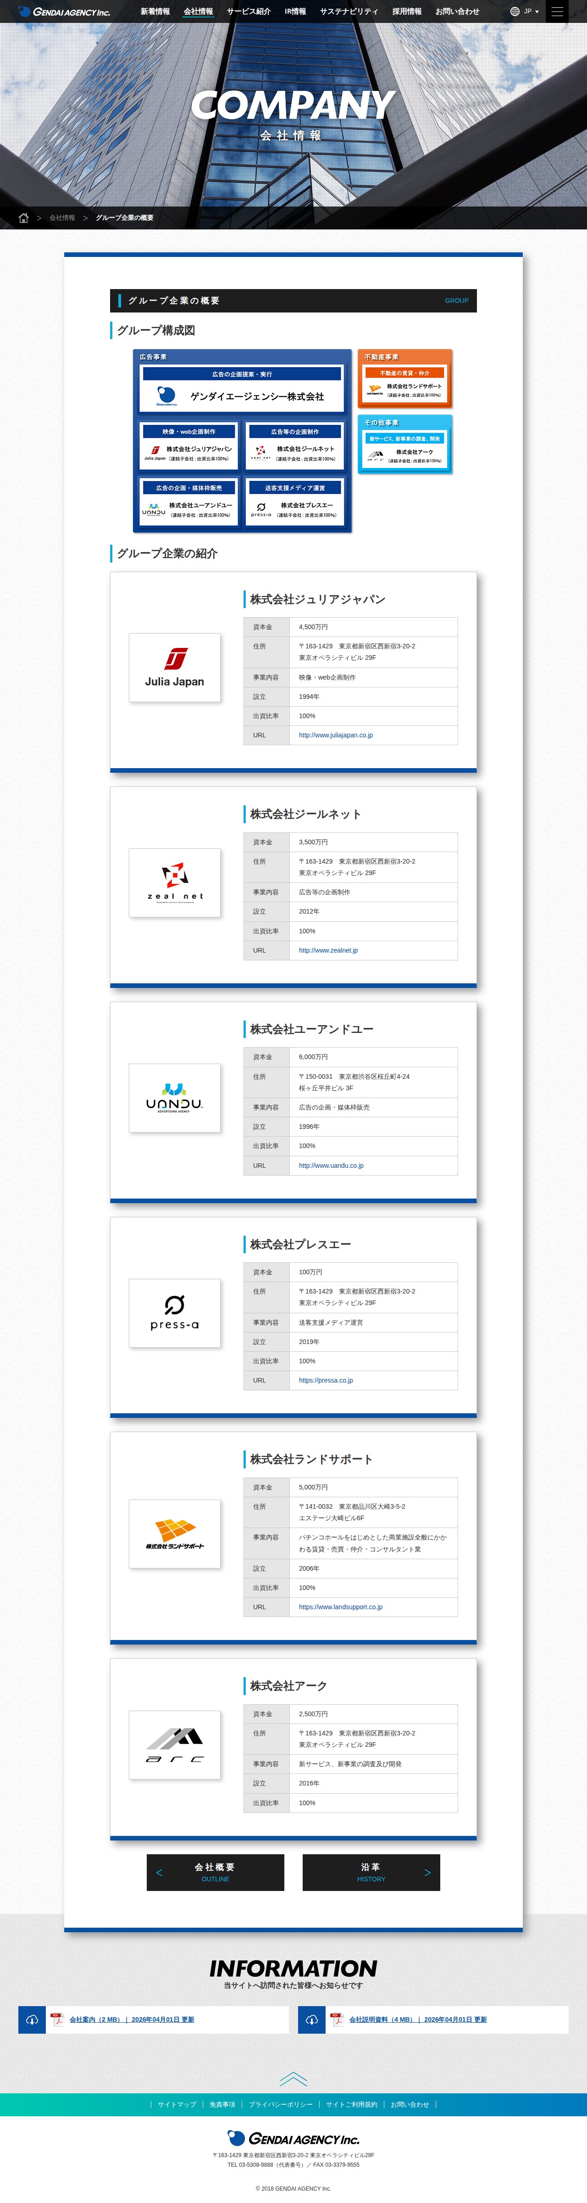
Task: Open 採用情報 menu item
Action: point(407,12)
